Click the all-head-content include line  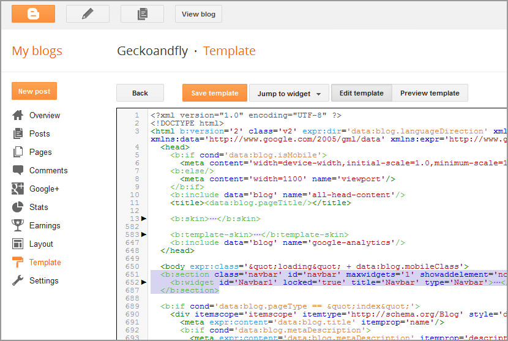[288, 195]
